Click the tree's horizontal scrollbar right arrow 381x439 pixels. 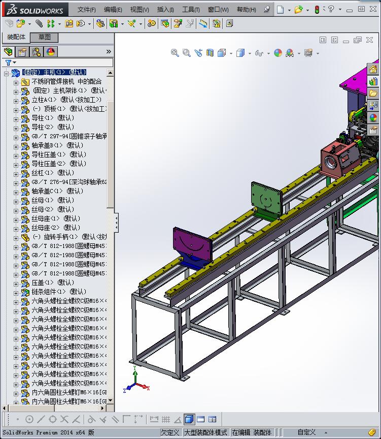tap(102, 408)
